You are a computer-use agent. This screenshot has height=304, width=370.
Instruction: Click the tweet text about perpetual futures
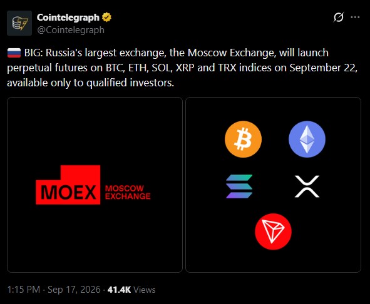(182, 68)
